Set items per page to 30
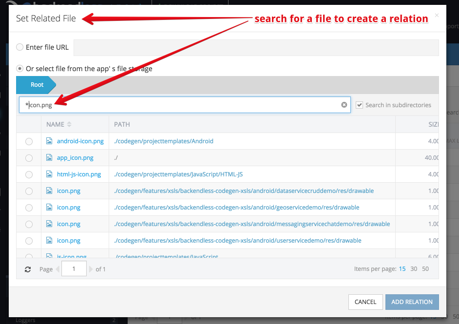The width and height of the screenshot is (459, 324). [414, 268]
